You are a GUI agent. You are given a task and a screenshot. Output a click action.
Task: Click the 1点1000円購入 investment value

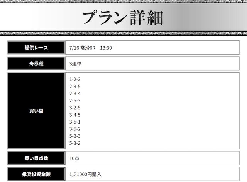tap(85, 174)
